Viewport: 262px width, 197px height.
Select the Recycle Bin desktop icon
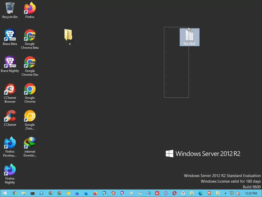tap(10, 10)
